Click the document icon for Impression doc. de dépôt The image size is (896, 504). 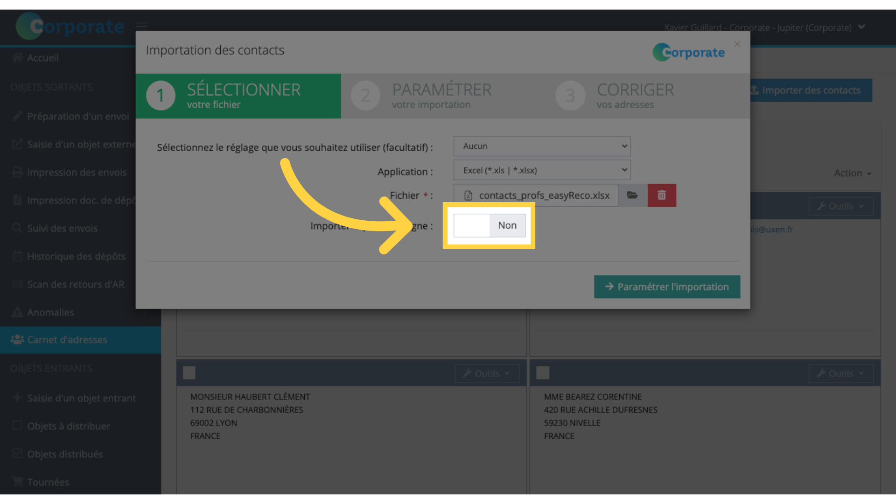click(x=17, y=200)
